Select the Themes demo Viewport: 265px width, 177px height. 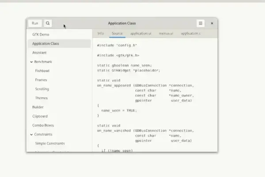[x=59, y=98]
